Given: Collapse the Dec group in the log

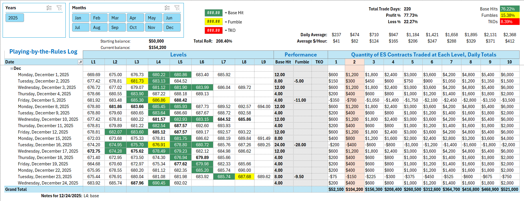Looking at the screenshot, I should point(12,69).
